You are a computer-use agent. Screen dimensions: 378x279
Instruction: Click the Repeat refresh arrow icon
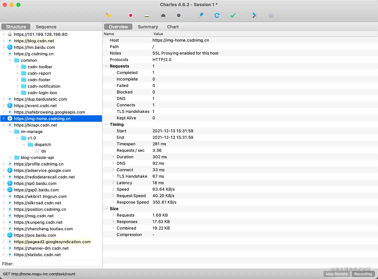[217, 15]
